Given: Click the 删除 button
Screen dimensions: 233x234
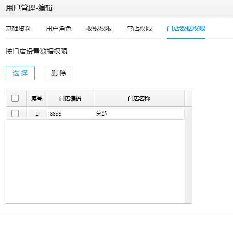Looking at the screenshot, I should click(x=59, y=73).
